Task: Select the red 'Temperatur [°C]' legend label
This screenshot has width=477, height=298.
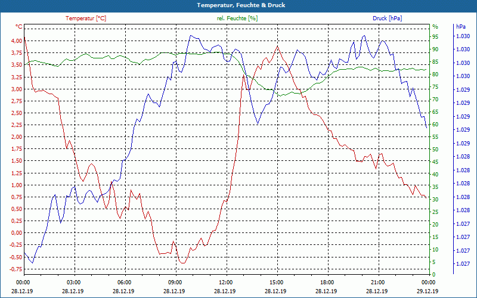Action: (86, 18)
